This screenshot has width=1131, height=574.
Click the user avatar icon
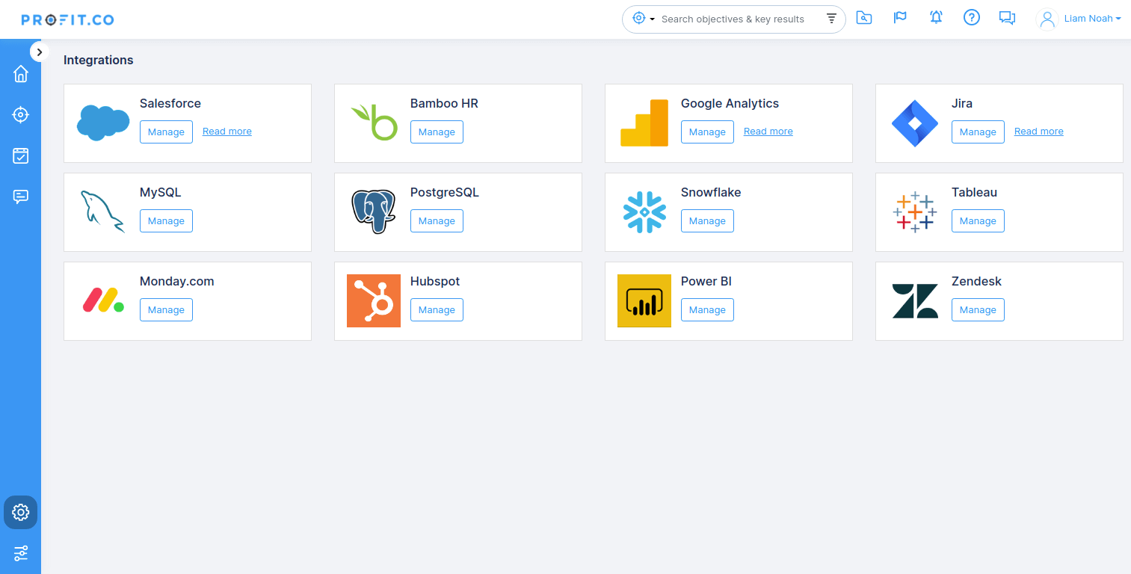(x=1047, y=19)
